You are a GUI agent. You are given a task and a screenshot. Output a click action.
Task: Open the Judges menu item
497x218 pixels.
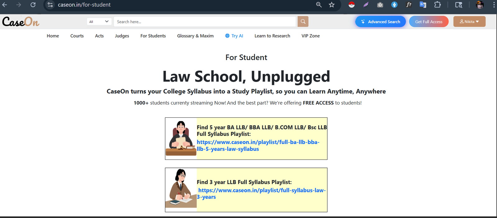122,36
